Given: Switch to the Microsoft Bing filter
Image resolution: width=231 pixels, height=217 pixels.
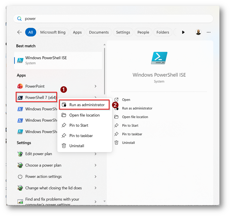Looking at the screenshot, I should [x=53, y=32].
